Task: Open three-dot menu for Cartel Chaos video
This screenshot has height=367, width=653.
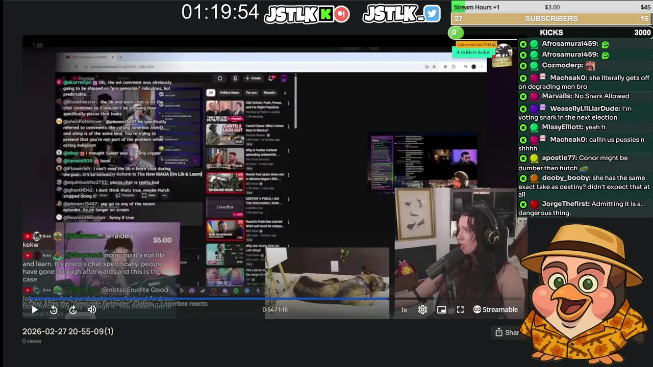Action: pos(288,127)
